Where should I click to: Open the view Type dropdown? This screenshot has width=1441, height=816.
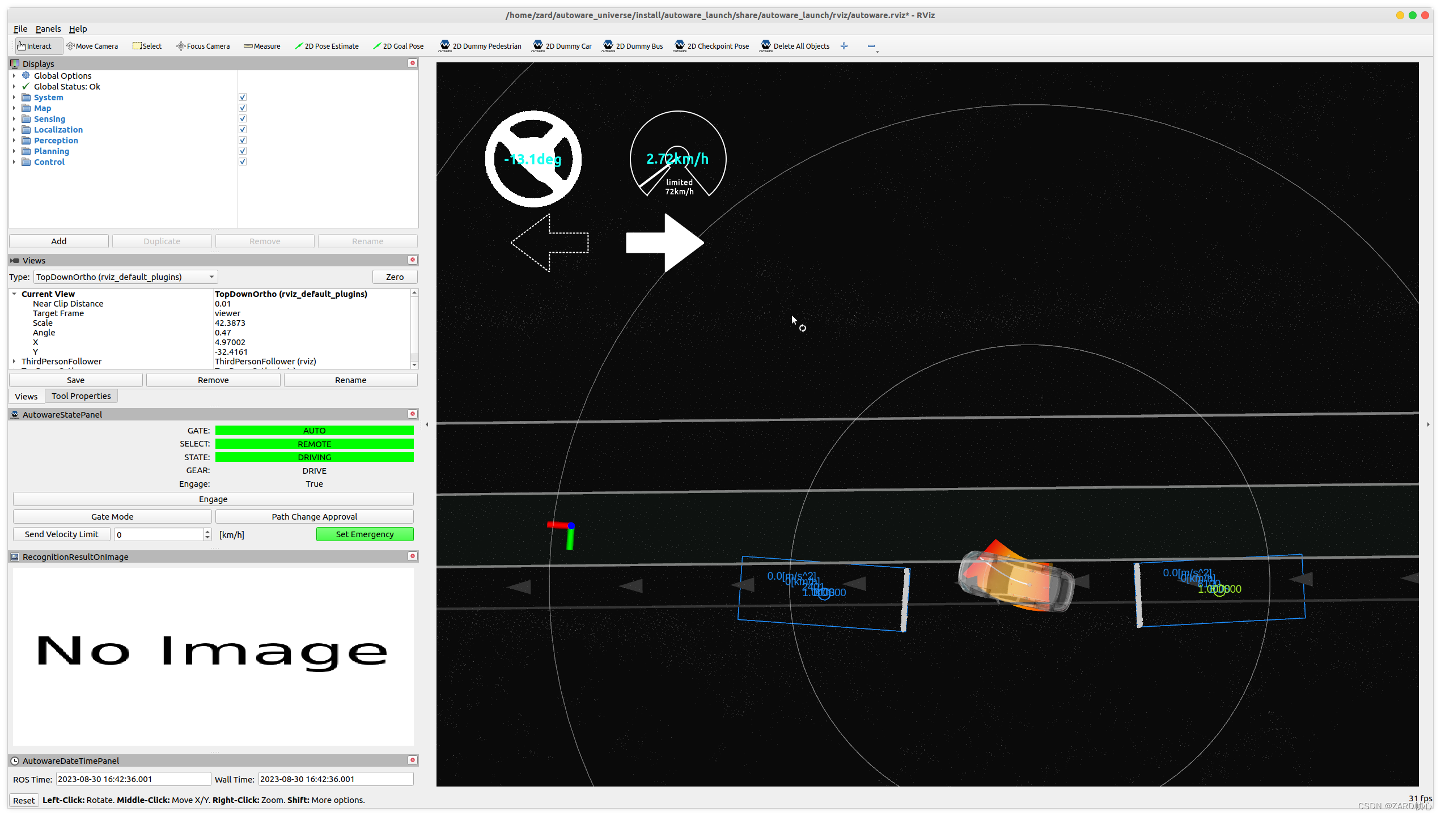pyautogui.click(x=125, y=277)
